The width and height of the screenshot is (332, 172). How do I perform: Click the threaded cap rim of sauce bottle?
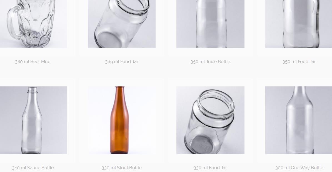[32, 90]
